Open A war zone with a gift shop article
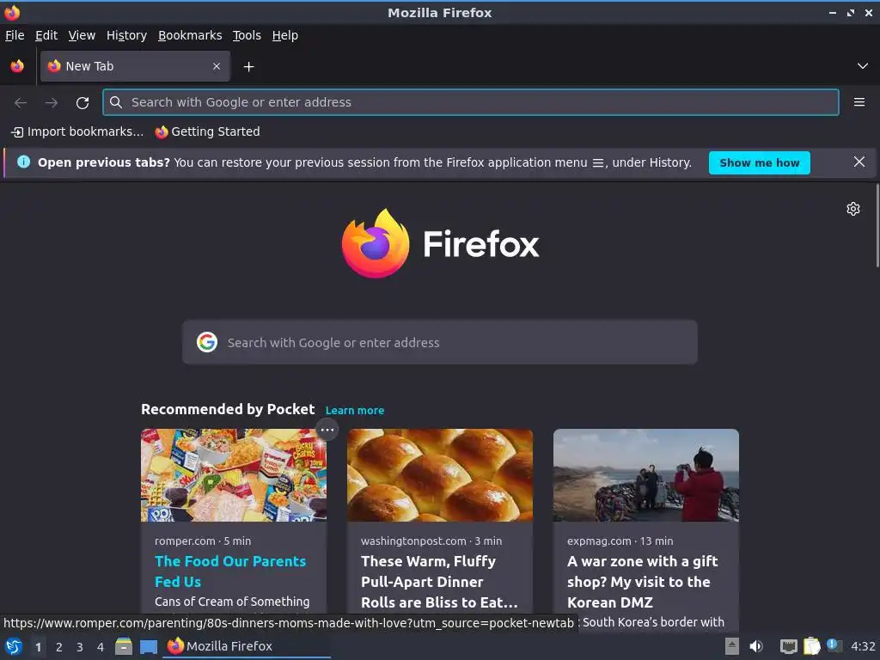The image size is (880, 660). 642,582
